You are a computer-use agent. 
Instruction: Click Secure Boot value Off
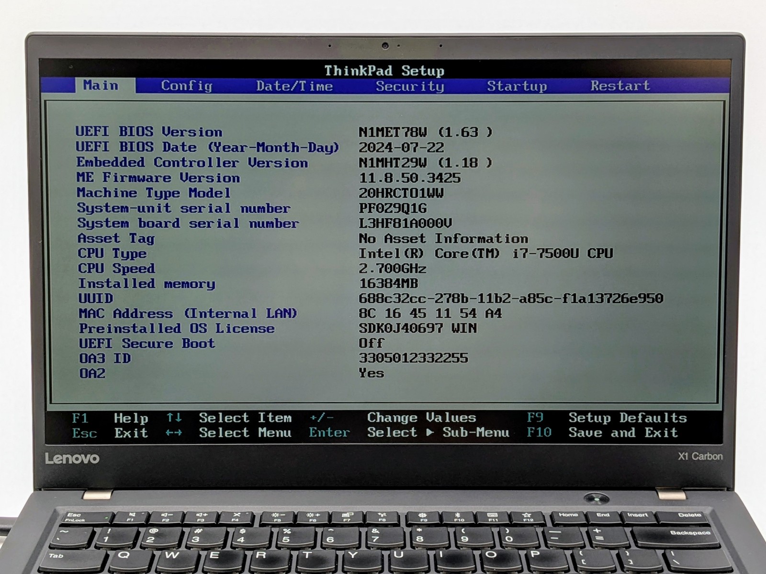[372, 343]
